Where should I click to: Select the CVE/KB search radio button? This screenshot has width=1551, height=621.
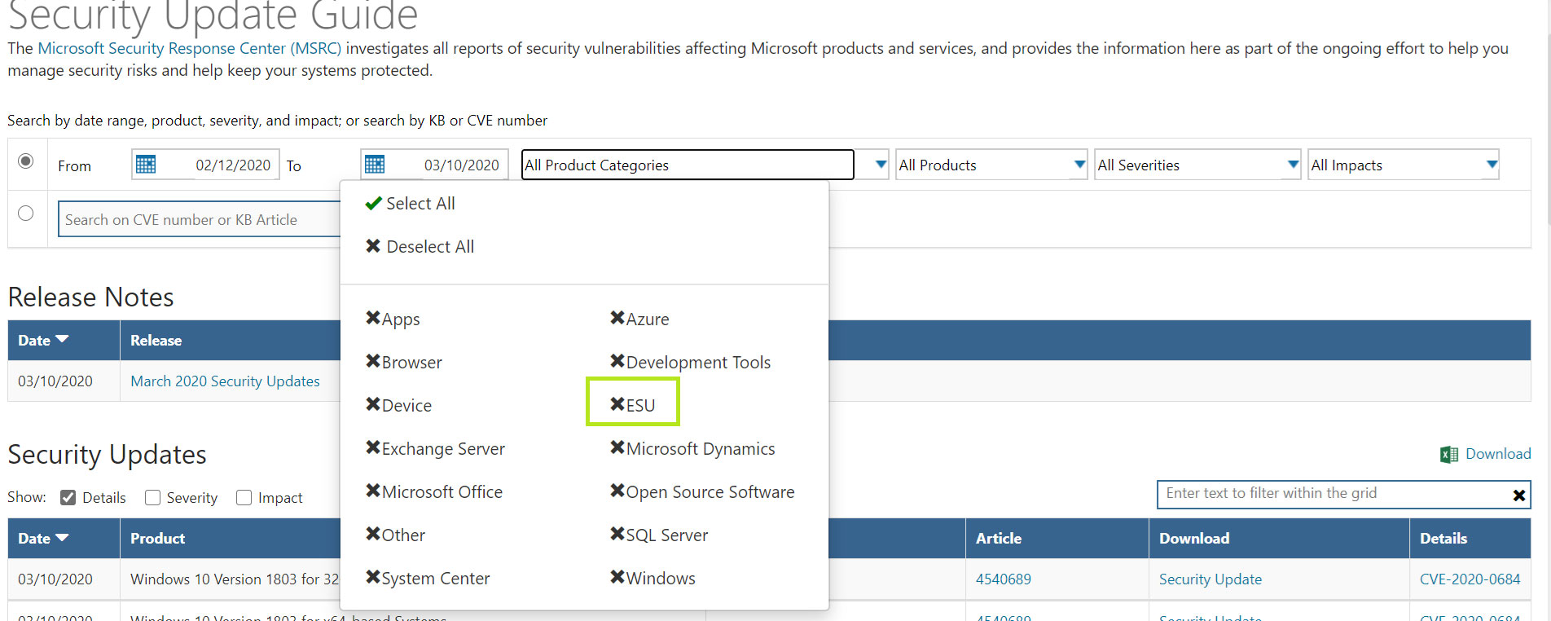tap(26, 214)
